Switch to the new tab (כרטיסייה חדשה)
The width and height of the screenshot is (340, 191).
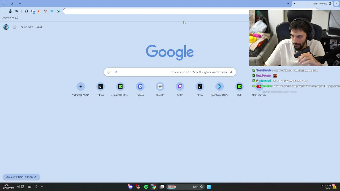pyautogui.click(x=312, y=4)
